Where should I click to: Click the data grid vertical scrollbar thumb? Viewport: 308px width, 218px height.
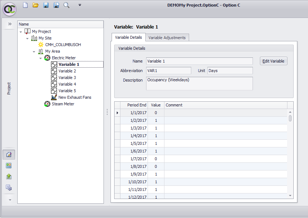290,119
